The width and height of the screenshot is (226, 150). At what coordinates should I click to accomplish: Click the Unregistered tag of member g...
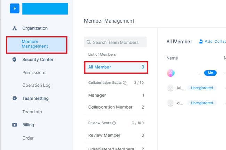coord(202,103)
